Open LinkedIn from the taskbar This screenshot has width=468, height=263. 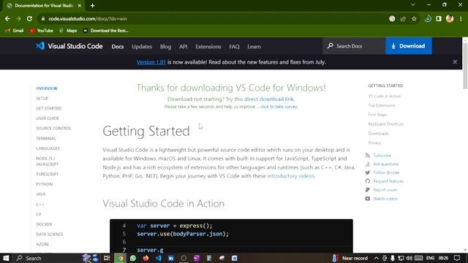[171, 258]
